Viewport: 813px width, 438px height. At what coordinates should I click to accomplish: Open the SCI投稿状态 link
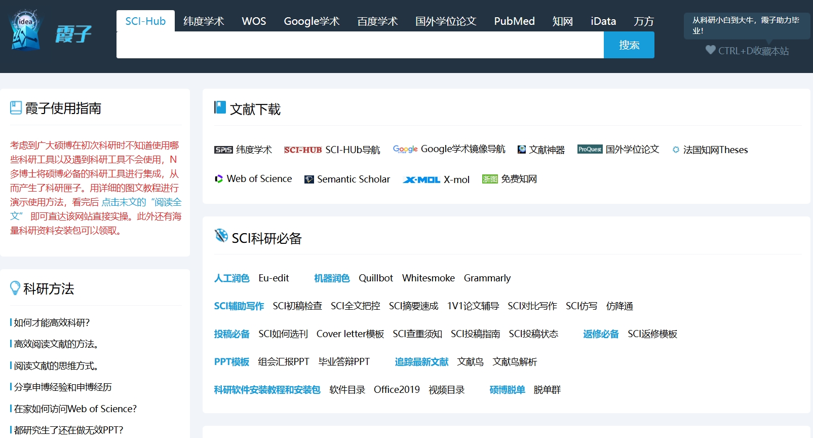(x=533, y=334)
